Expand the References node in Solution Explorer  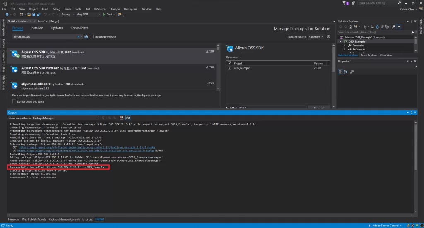click(344, 49)
